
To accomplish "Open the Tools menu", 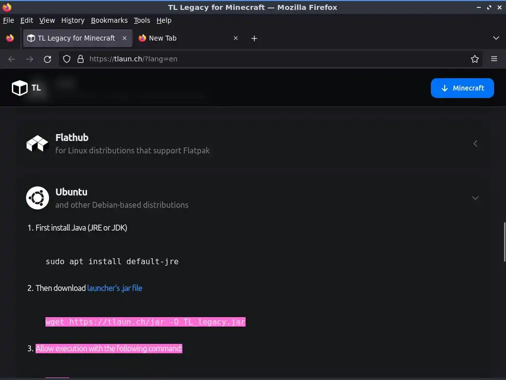I will click(142, 20).
